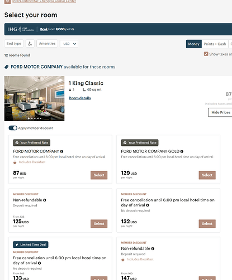Uncheck the Show taxes checkbox
Viewport: 232px width, 280px height.
point(206,54)
